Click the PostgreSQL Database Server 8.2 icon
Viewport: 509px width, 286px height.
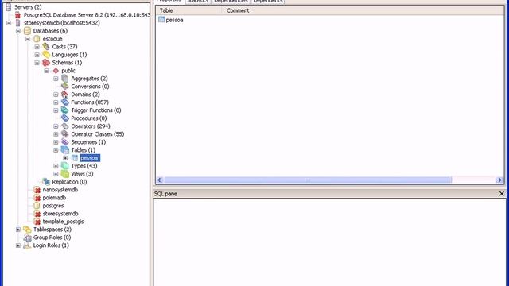(x=17, y=15)
